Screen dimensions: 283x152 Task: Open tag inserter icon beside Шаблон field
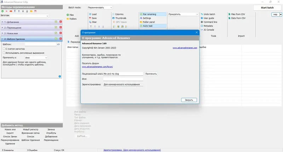click(x=58, y=44)
